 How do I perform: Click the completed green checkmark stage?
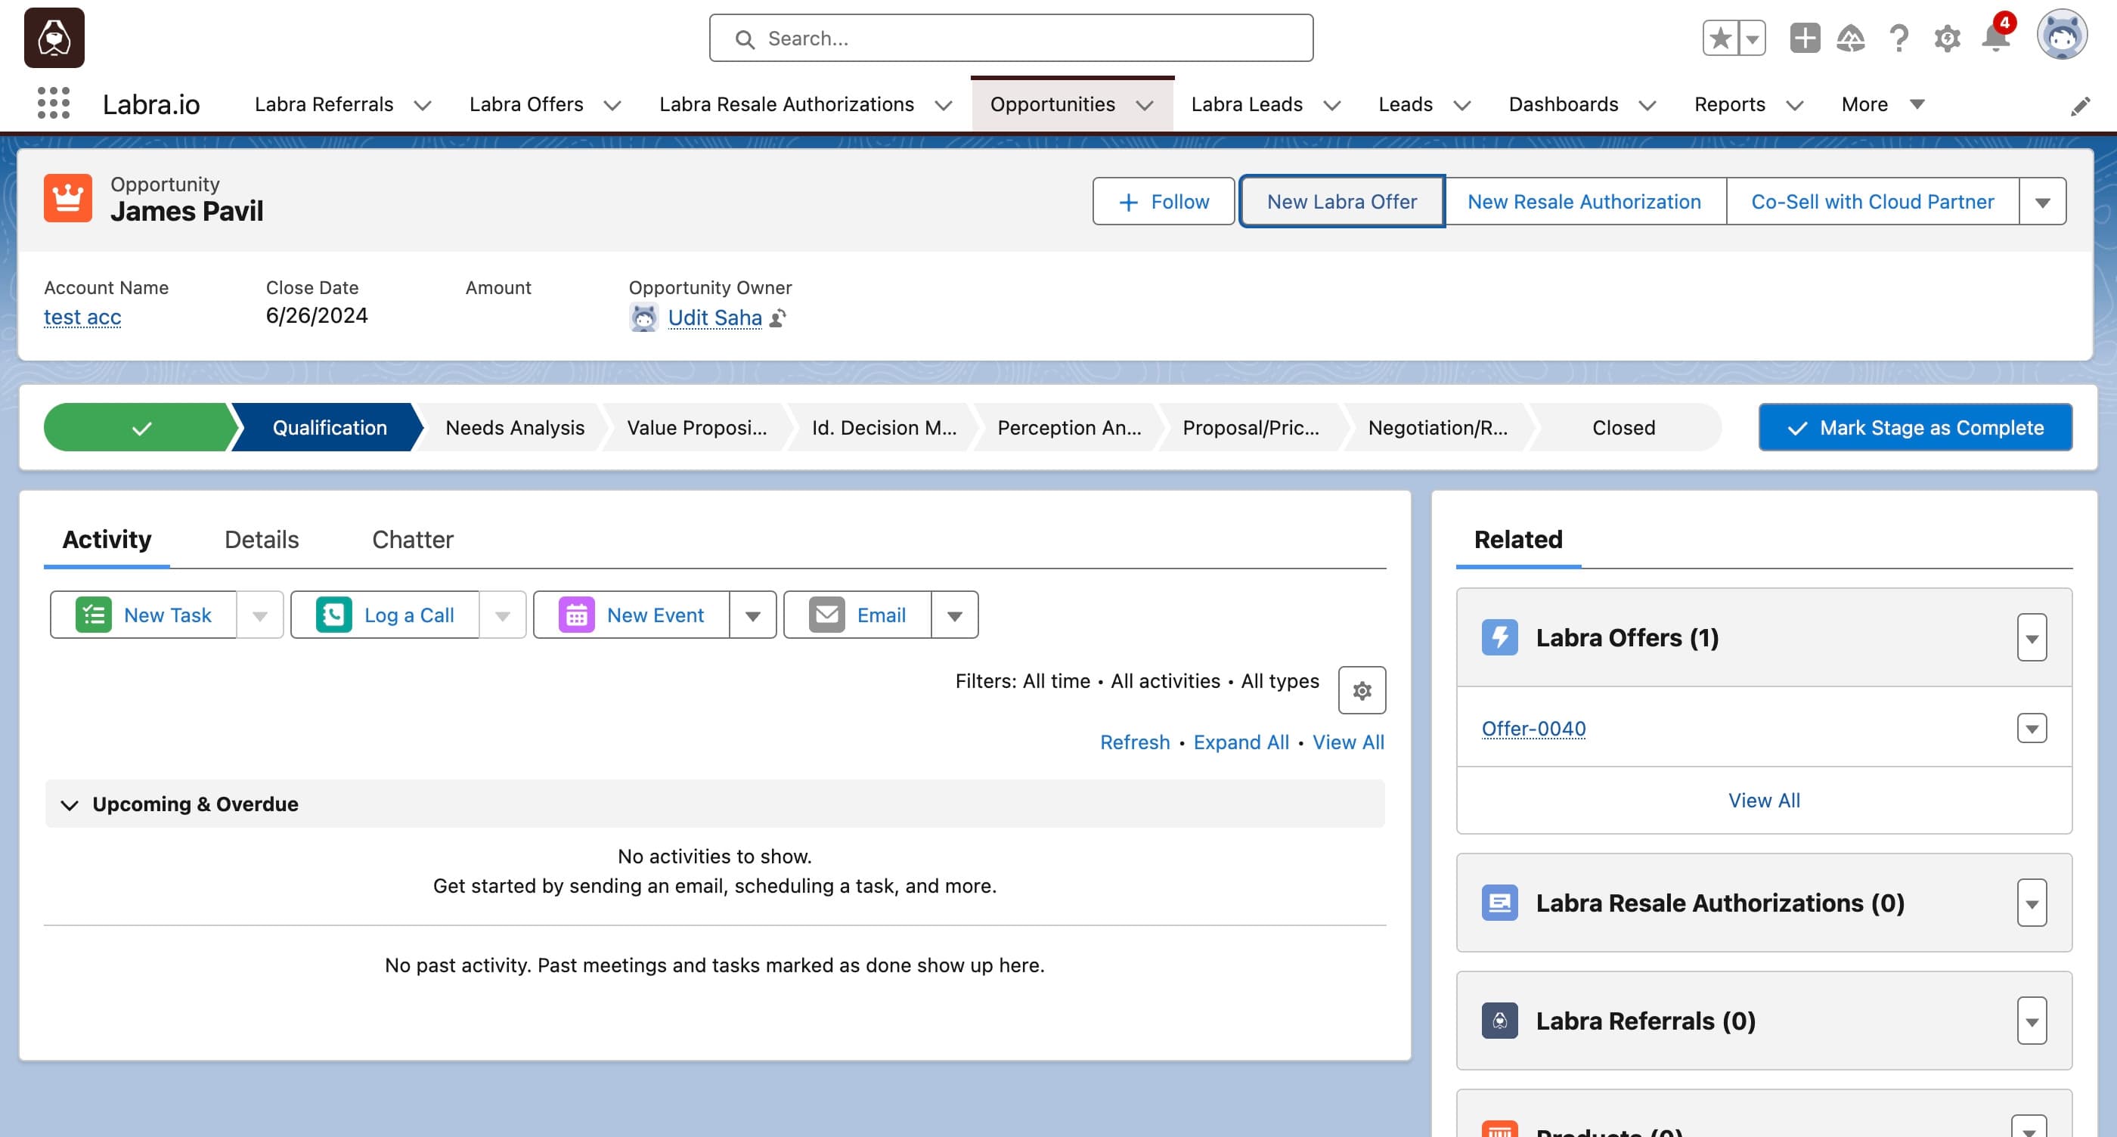coord(141,427)
